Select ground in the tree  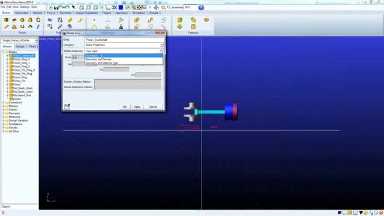coord(16,99)
